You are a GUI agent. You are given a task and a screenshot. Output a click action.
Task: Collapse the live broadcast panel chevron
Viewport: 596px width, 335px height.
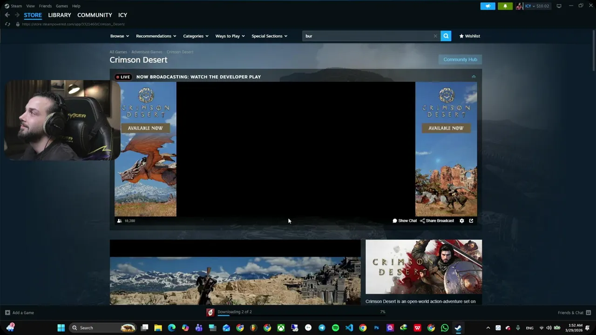coord(474,77)
